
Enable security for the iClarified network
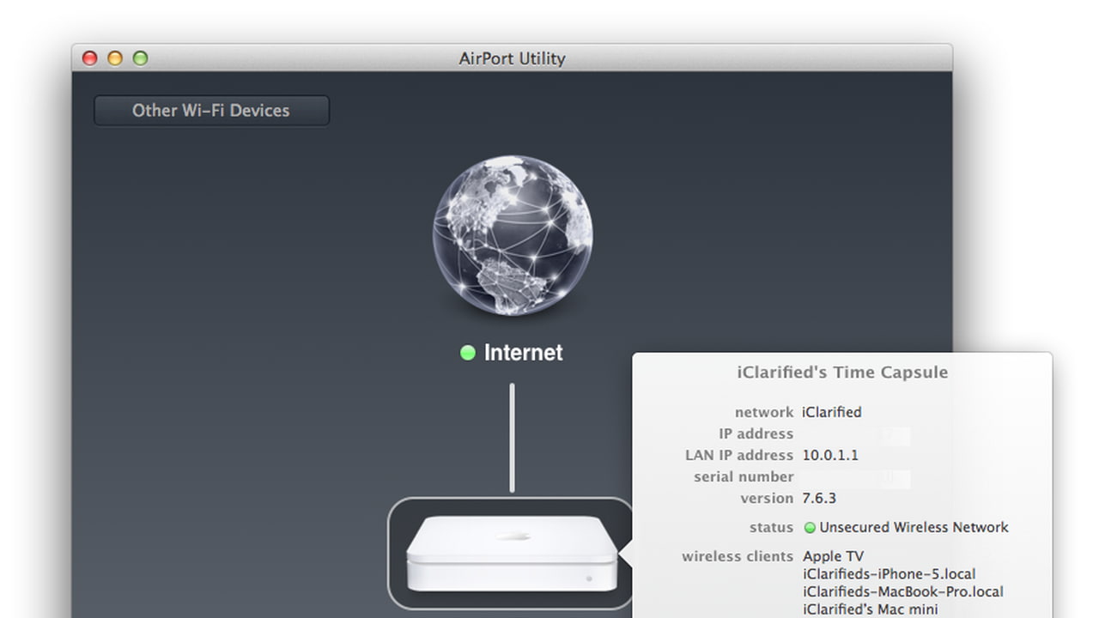pos(914,527)
